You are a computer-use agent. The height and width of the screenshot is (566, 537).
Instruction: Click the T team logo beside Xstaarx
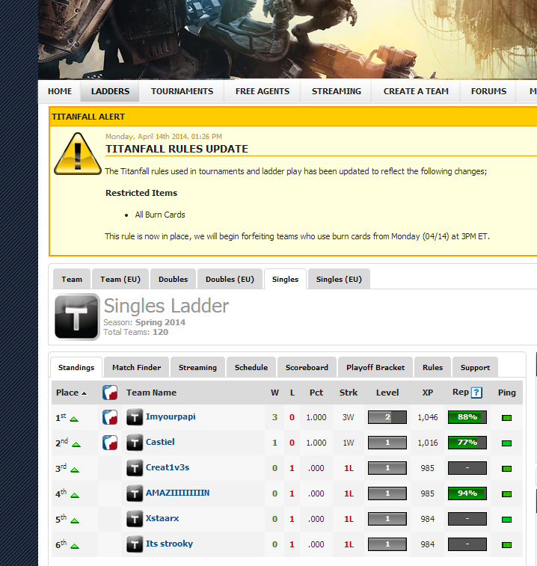[x=135, y=519]
